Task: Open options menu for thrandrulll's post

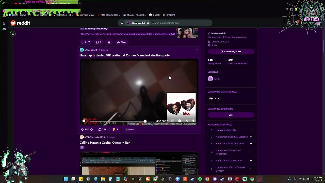Action: pyautogui.click(x=197, y=50)
